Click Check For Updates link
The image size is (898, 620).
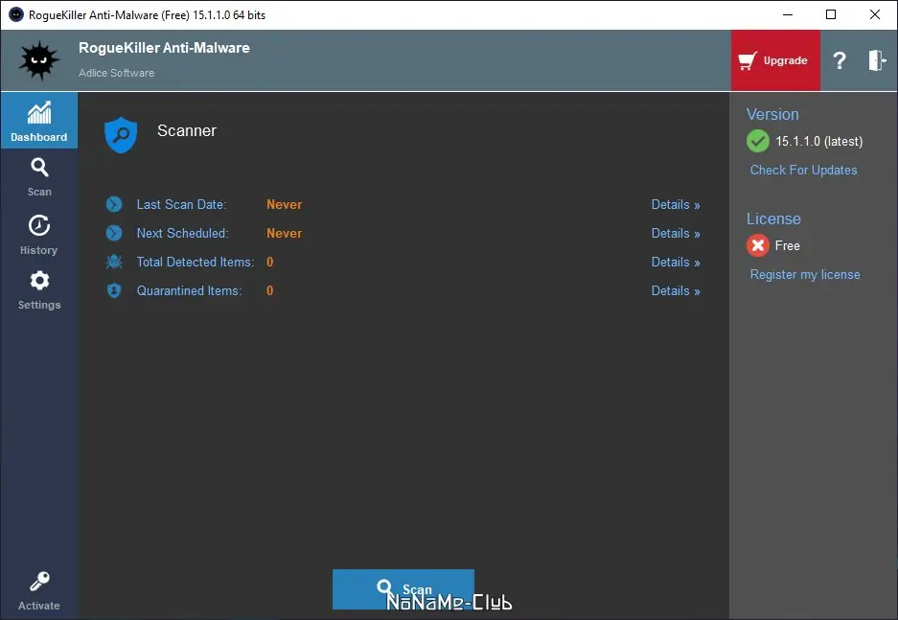803,170
